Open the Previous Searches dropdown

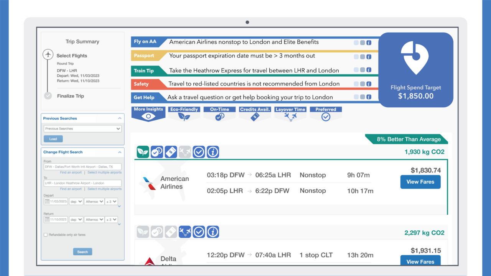(x=82, y=129)
